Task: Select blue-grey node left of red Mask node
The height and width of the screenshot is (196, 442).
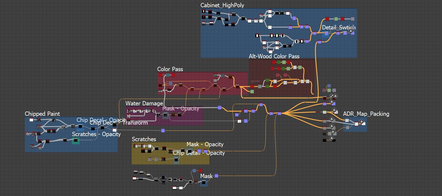Action: point(194,171)
